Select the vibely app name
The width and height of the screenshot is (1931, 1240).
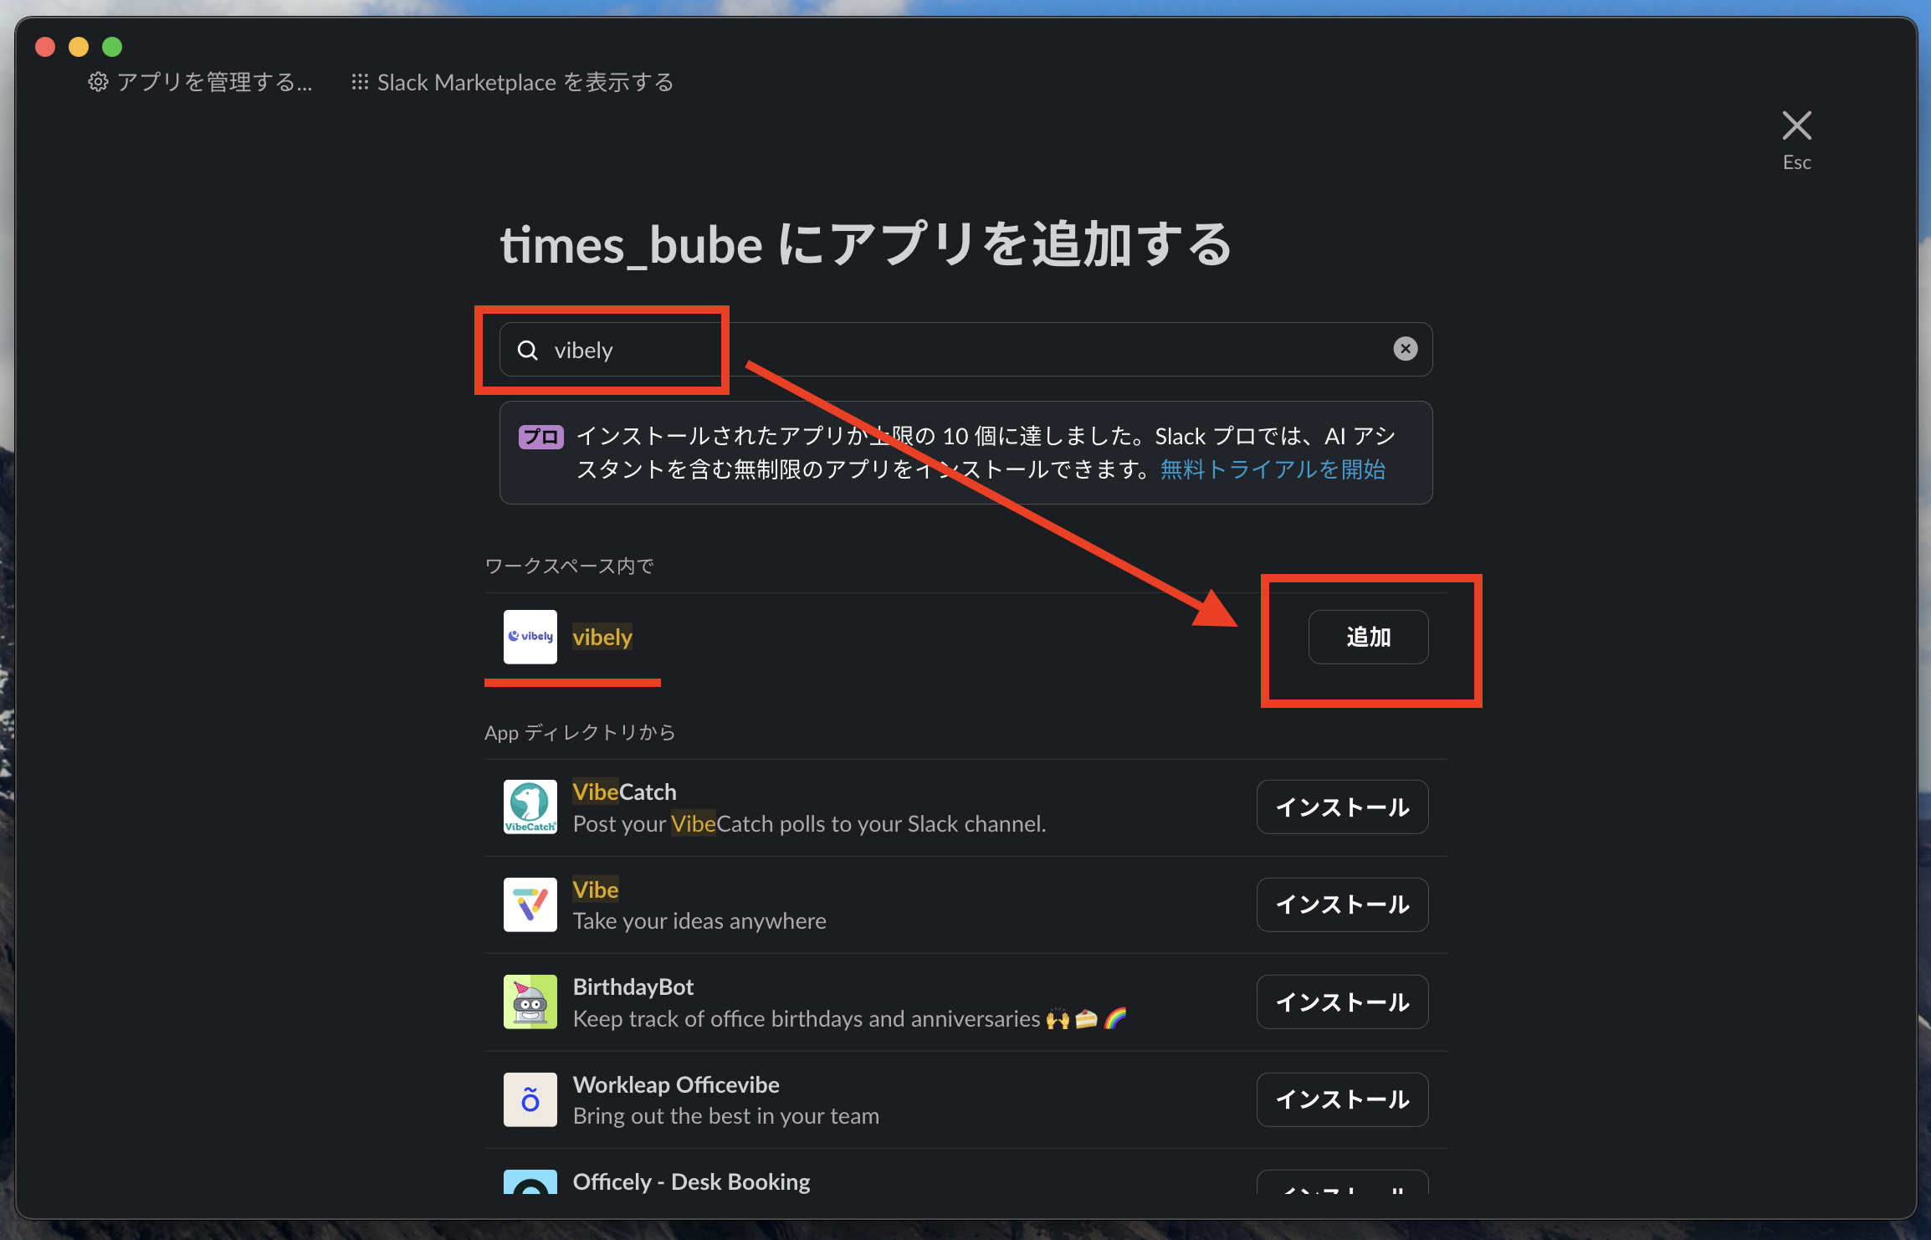(x=602, y=637)
